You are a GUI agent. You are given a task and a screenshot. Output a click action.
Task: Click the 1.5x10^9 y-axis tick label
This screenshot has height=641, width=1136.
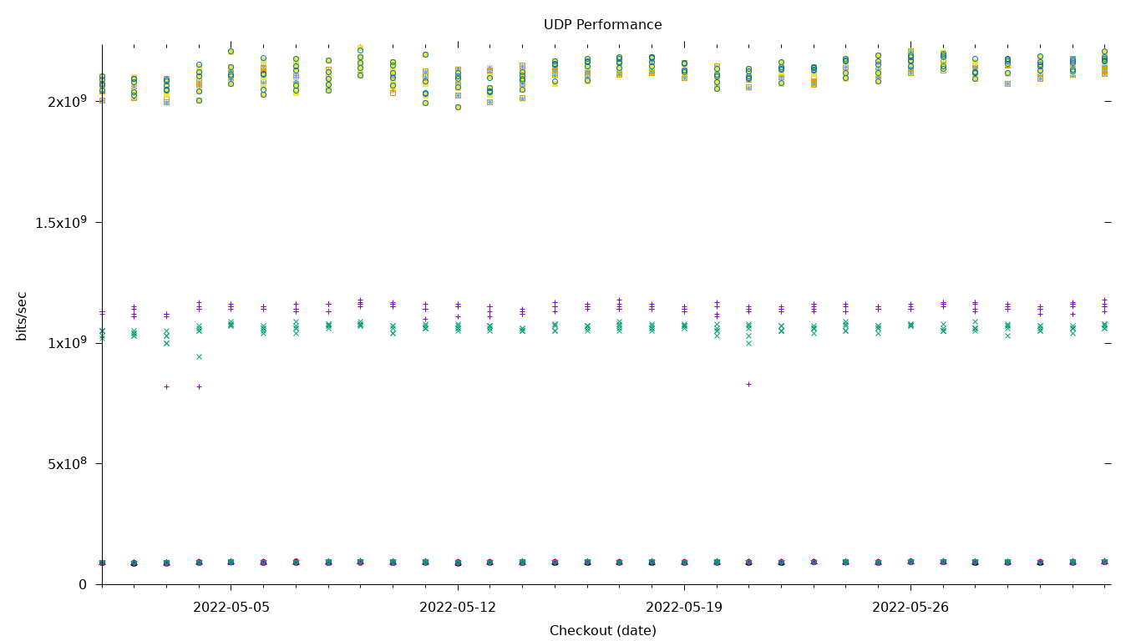coord(61,222)
